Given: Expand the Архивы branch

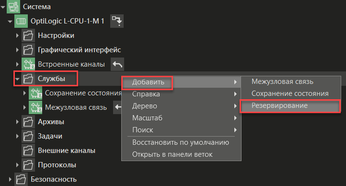Looking at the screenshot, I should point(17,122).
